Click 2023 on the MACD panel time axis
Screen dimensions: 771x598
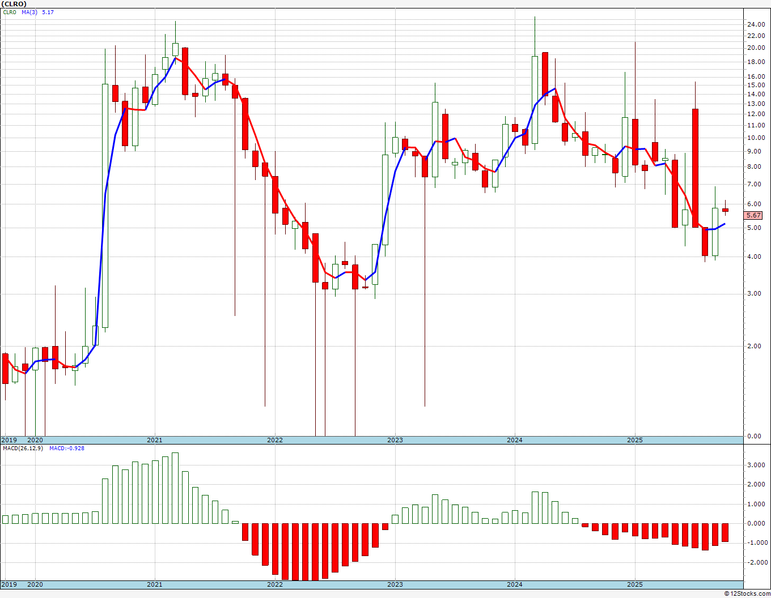[395, 584]
